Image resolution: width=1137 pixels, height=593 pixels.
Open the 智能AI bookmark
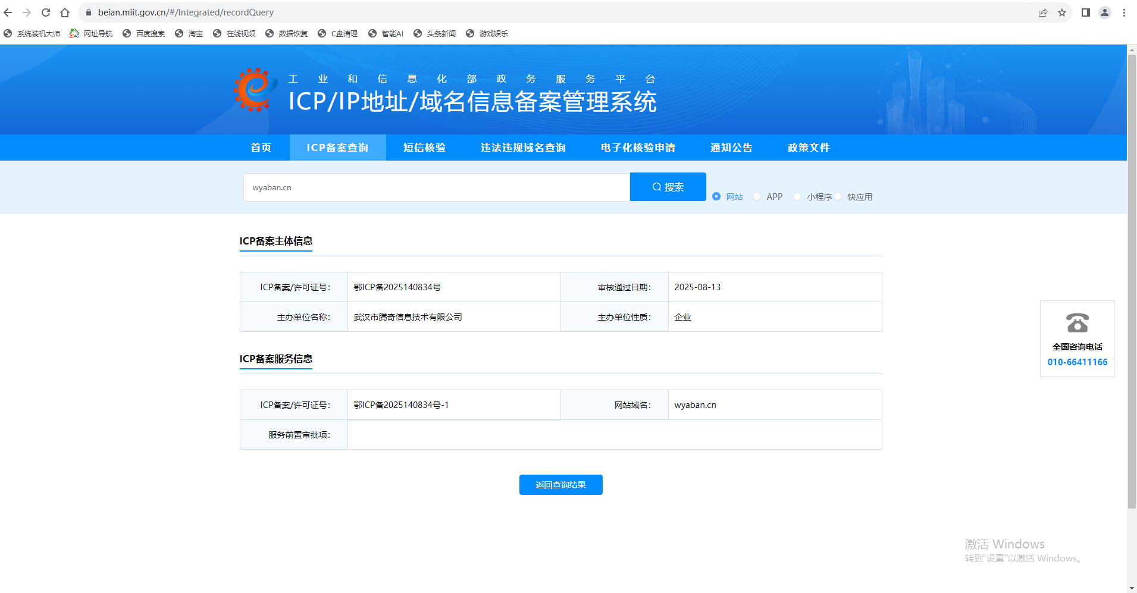tap(386, 34)
